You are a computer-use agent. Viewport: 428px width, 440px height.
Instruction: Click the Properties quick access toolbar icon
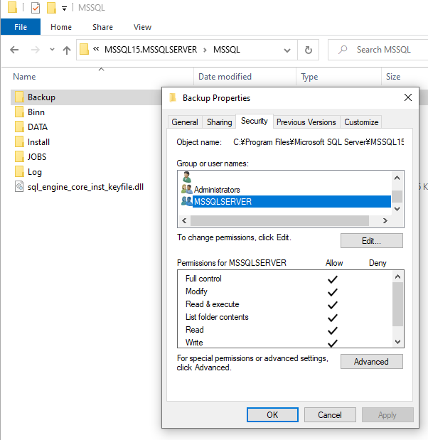point(36,8)
